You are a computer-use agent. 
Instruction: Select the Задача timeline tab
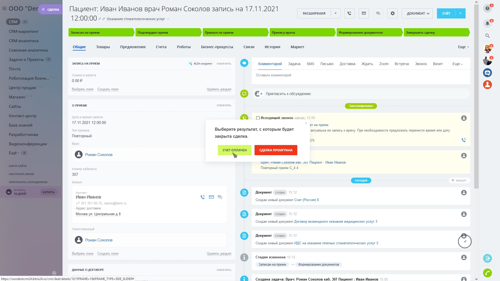[x=294, y=64]
